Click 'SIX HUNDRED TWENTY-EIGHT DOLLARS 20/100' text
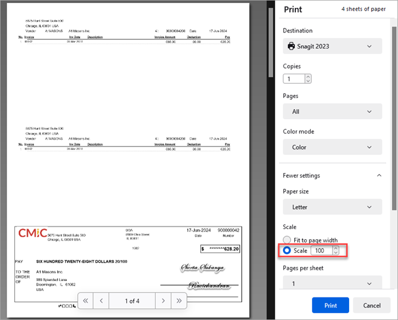Screen dimensions: 398x320 click(82, 262)
